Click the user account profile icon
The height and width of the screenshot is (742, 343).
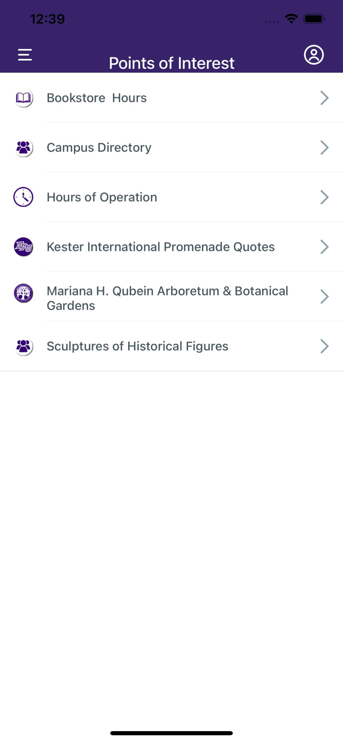(x=314, y=55)
